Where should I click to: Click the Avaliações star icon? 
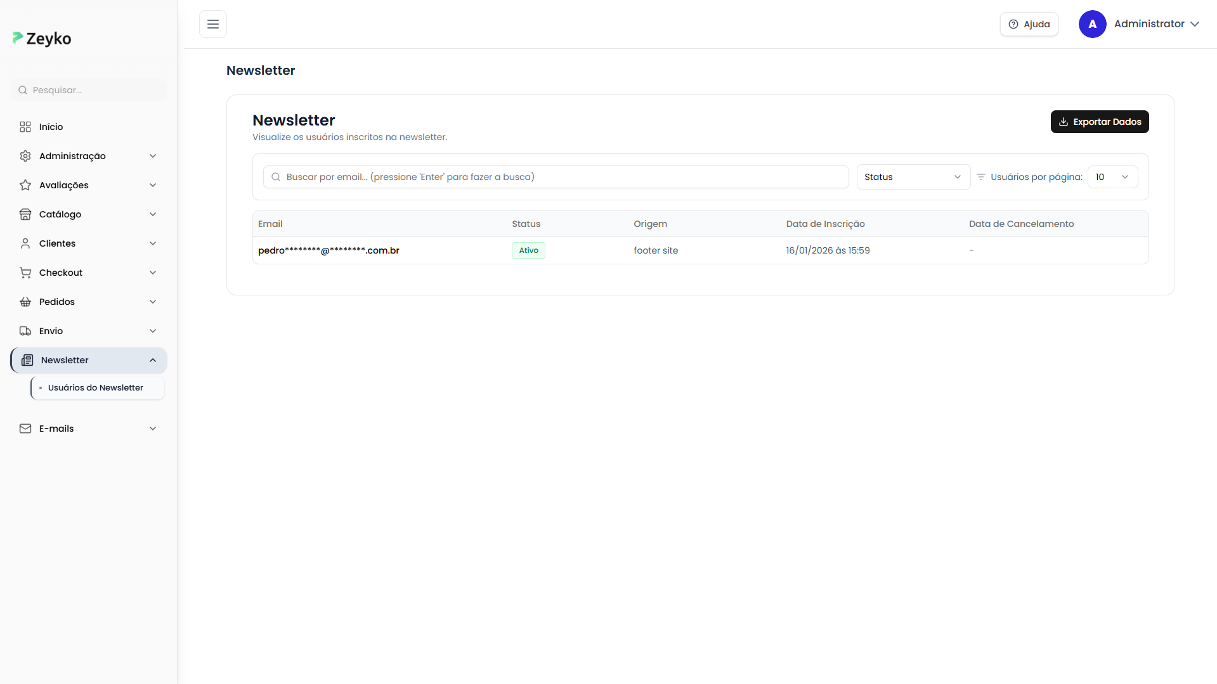pos(25,185)
